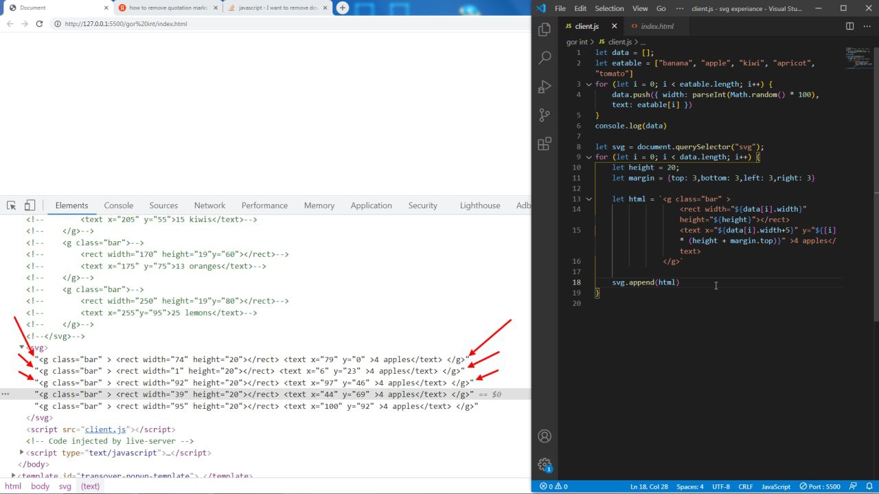The image size is (879, 494).
Task: Collapse the html template fold arrow on line 13
Action: point(589,199)
